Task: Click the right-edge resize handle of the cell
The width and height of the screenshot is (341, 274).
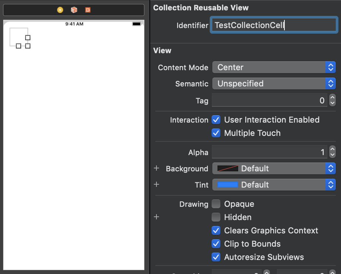Action: click(x=28, y=38)
